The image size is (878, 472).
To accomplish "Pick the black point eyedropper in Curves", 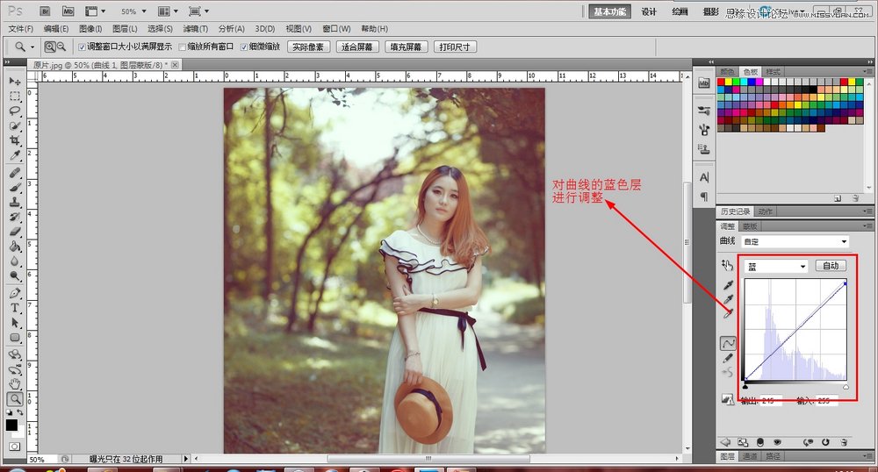I will 728,285.
